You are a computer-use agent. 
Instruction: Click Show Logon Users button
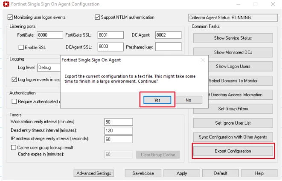point(241,66)
